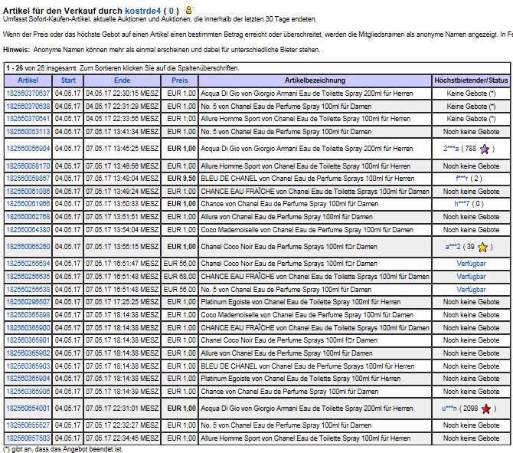Click 'Noch keine Gebote' in the 22:34:45 row
Viewport: 513px width, 453px height.
(471, 438)
